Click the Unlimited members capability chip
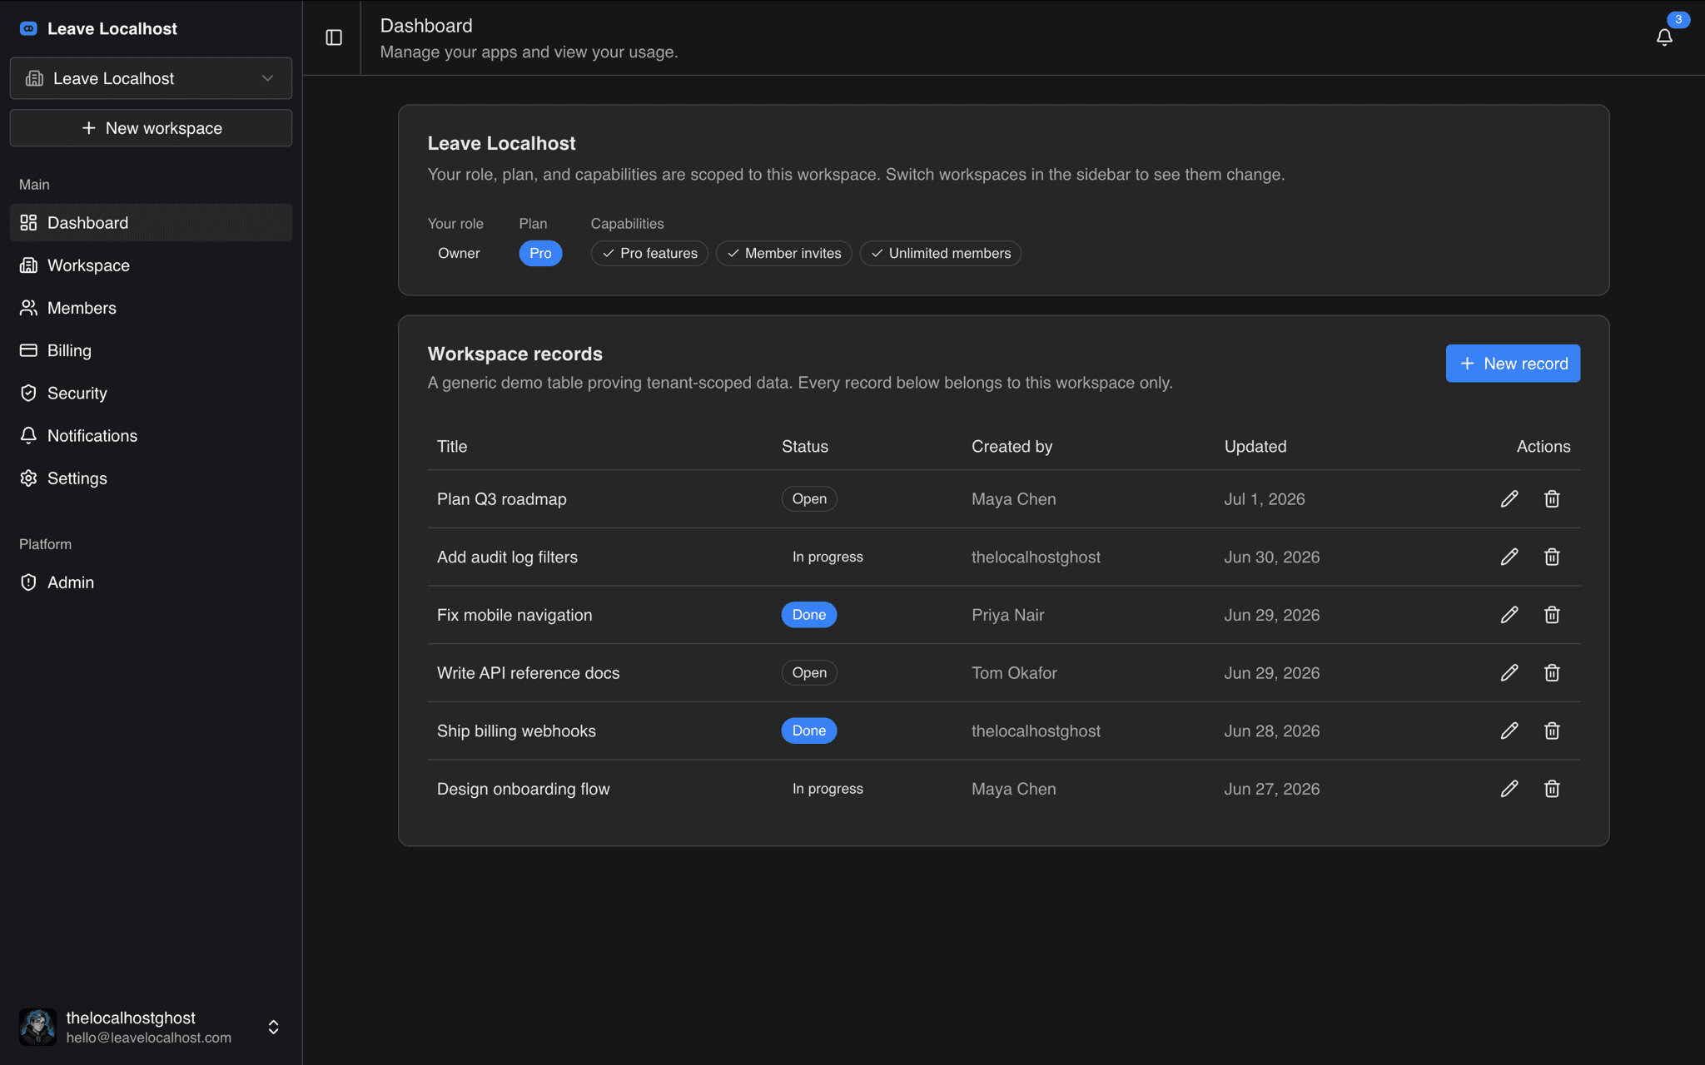The width and height of the screenshot is (1705, 1065). (940, 253)
